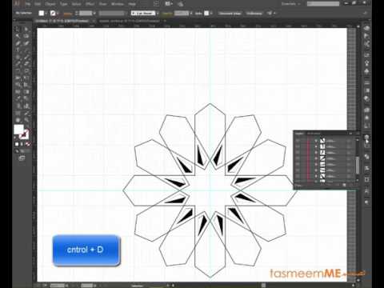Open the View menu
This screenshot has width=384, height=288.
(x=103, y=4)
